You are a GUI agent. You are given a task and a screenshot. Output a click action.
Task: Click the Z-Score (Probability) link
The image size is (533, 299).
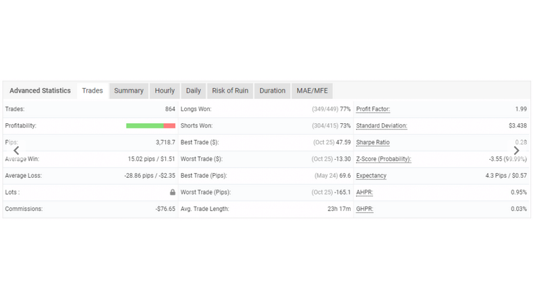click(x=383, y=159)
